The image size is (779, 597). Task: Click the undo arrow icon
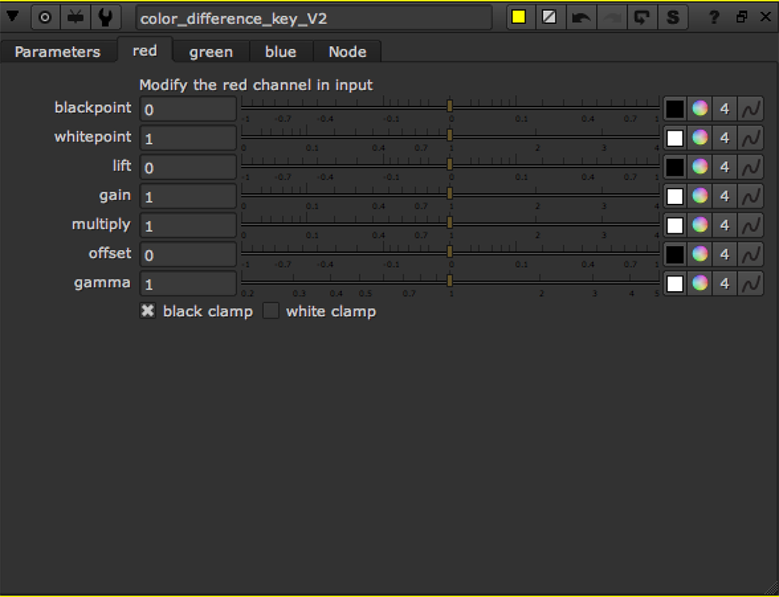[580, 17]
